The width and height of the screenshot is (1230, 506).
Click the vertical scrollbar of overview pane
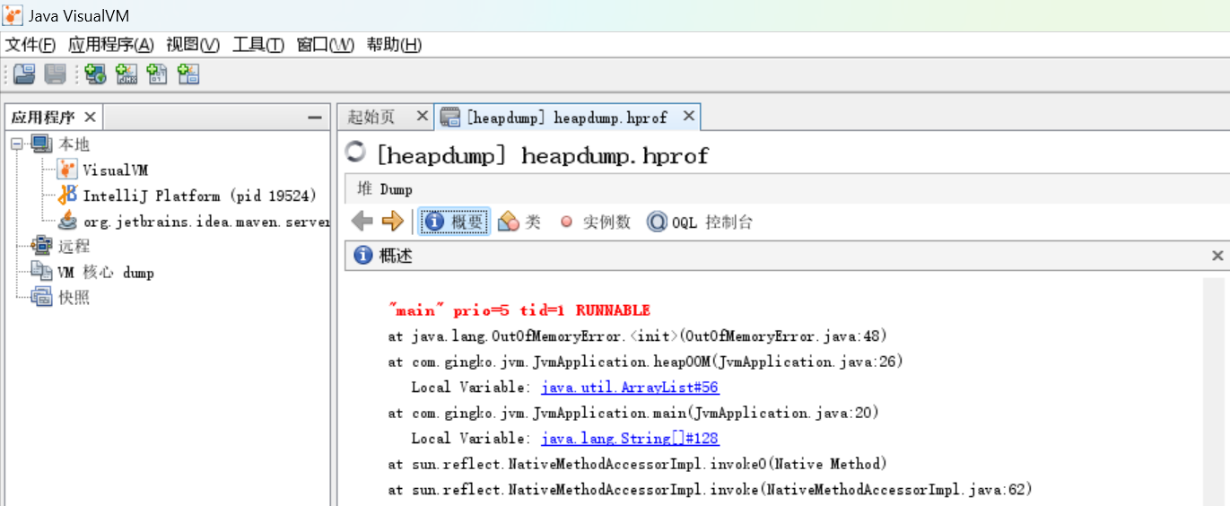tap(1212, 391)
